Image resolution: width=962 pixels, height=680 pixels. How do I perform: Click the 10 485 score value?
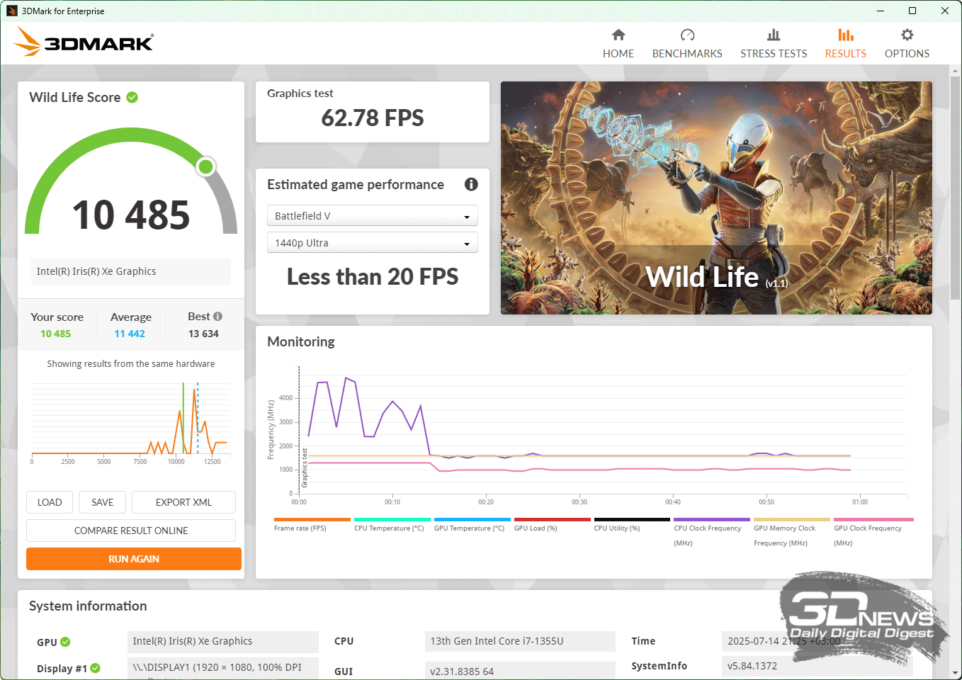tap(131, 215)
